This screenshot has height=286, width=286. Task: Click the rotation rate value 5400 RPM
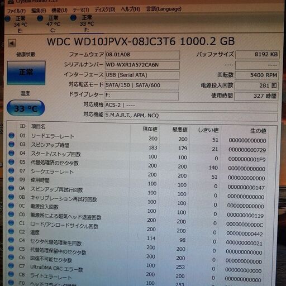(x=257, y=75)
